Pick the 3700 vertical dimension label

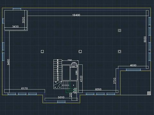point(115,81)
